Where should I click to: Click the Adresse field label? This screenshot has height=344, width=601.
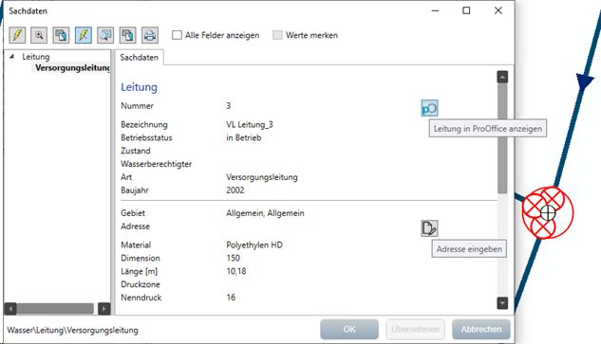click(136, 226)
